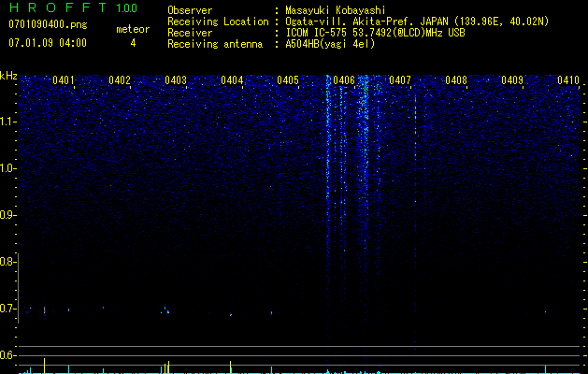Select the file name 0701090400.png
This screenshot has height=374, width=588.
(x=48, y=25)
